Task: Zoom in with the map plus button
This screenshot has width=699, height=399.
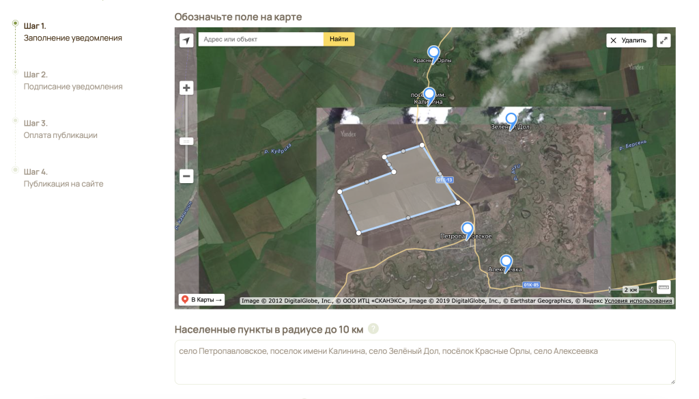Action: [x=186, y=88]
